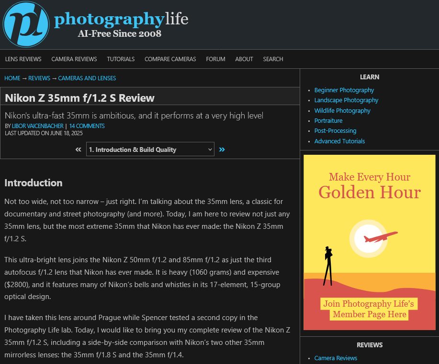
Task: Open the Search menu item
Action: coord(273,59)
